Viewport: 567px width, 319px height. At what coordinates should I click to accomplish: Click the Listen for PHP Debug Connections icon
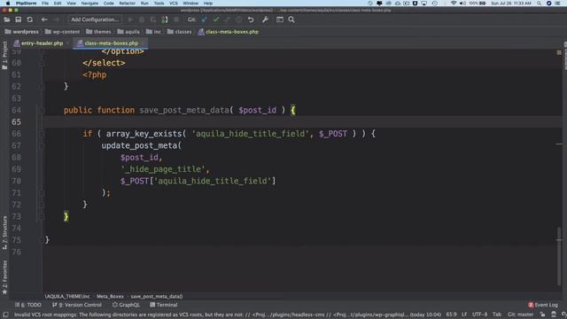point(165,19)
